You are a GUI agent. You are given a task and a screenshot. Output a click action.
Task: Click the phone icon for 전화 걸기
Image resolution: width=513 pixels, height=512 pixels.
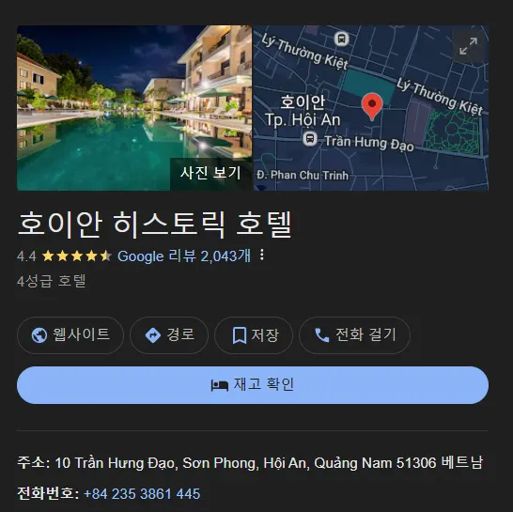pyautogui.click(x=322, y=335)
